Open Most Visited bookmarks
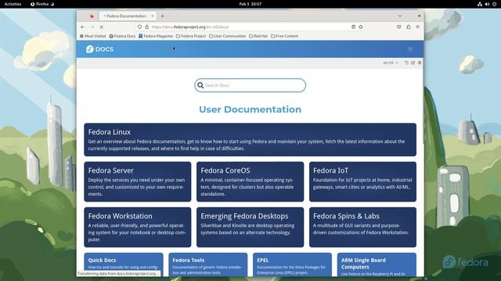501x281 pixels. pos(92,37)
